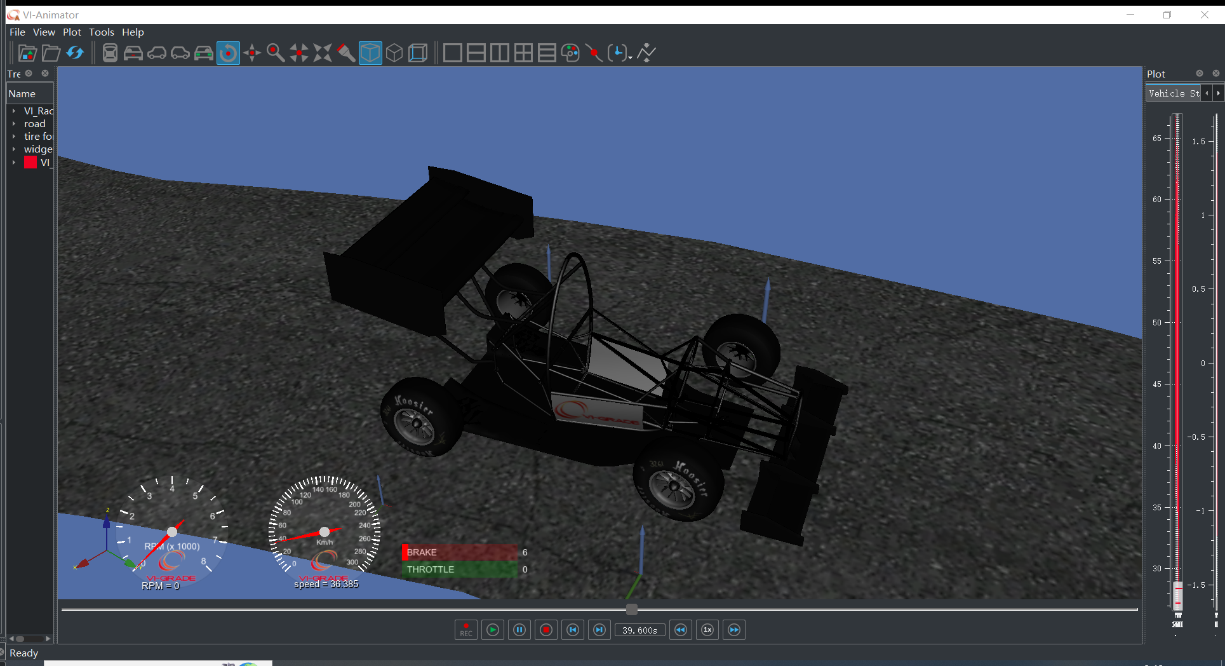Choose two horizontal viewports layout
This screenshot has height=666, width=1225.
pyautogui.click(x=476, y=53)
